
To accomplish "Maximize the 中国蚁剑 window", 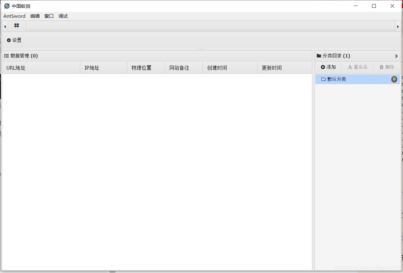I will click(x=374, y=6).
